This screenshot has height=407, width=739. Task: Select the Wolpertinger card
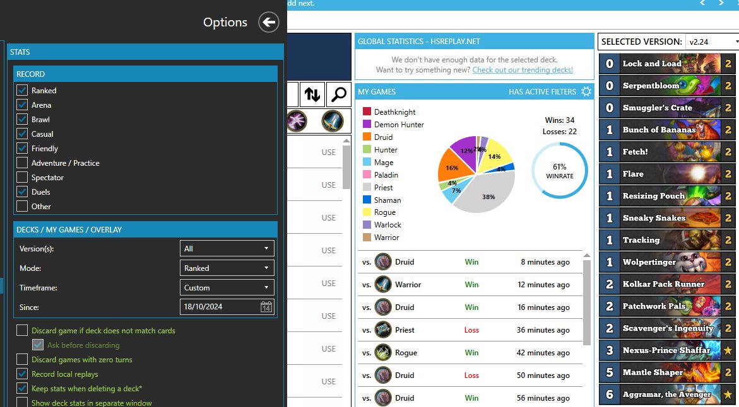(667, 262)
